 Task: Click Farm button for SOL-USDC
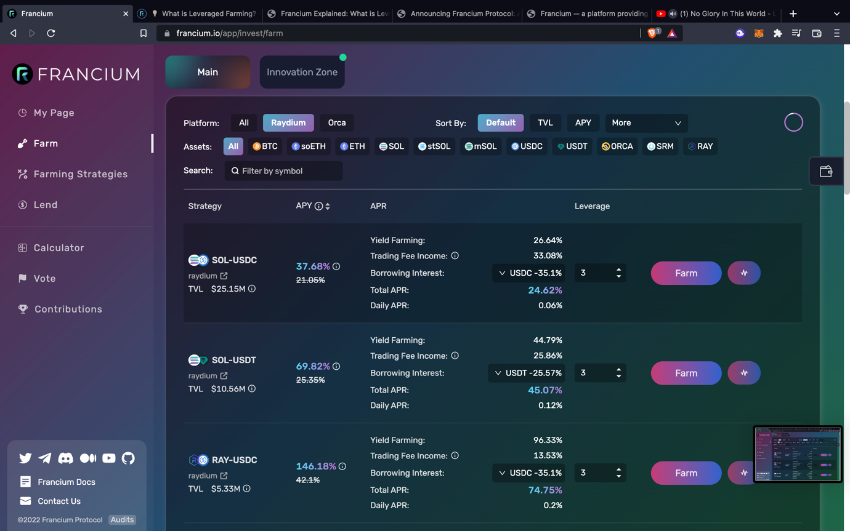coord(686,273)
